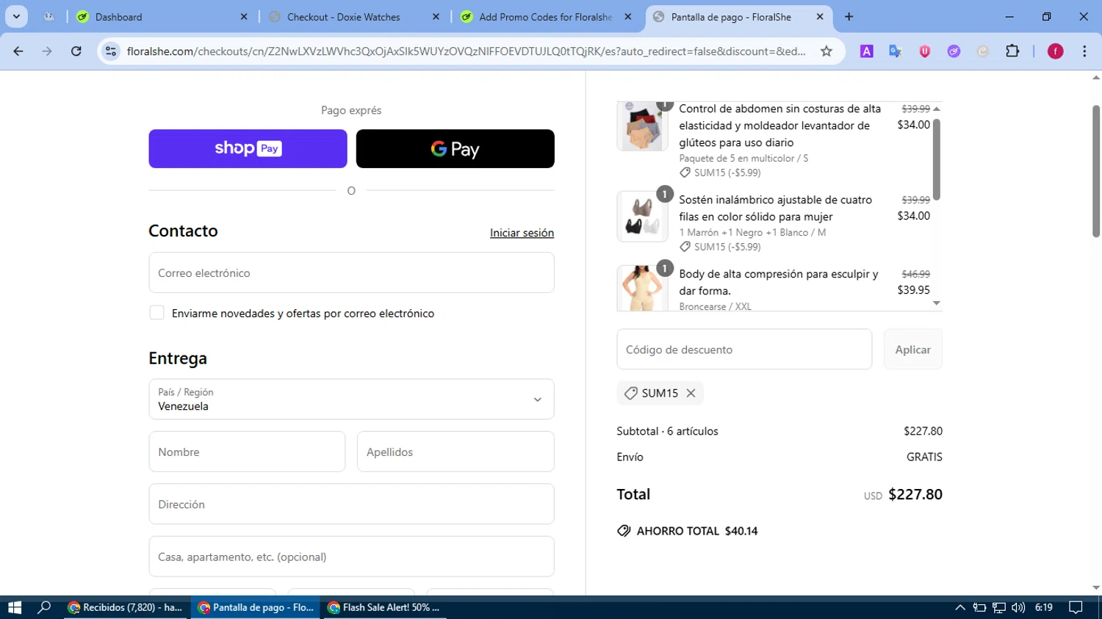The height and width of the screenshot is (619, 1102).
Task: Click the main page vertical scrollbar thumb
Action: click(x=1095, y=171)
